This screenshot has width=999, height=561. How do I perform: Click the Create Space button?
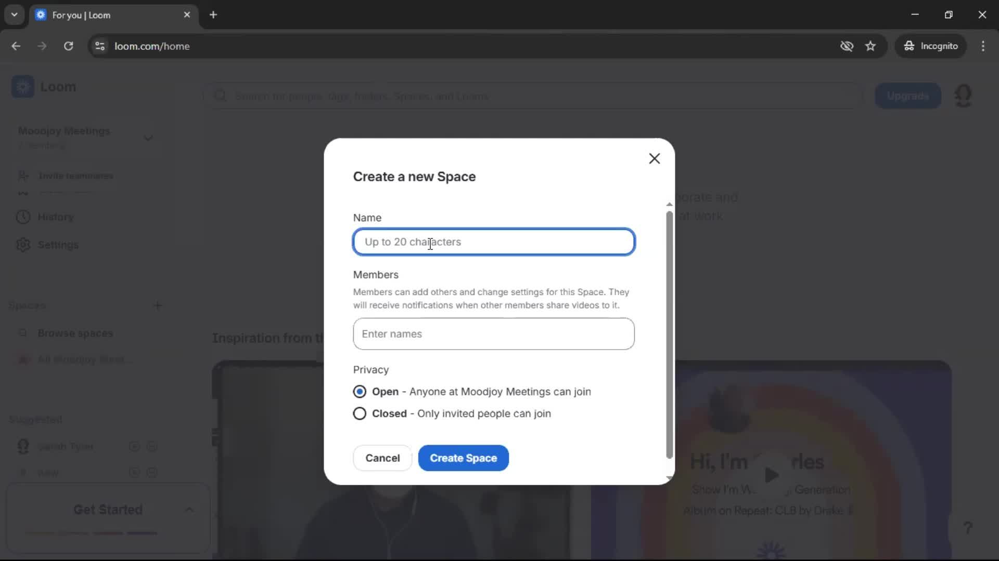click(463, 458)
